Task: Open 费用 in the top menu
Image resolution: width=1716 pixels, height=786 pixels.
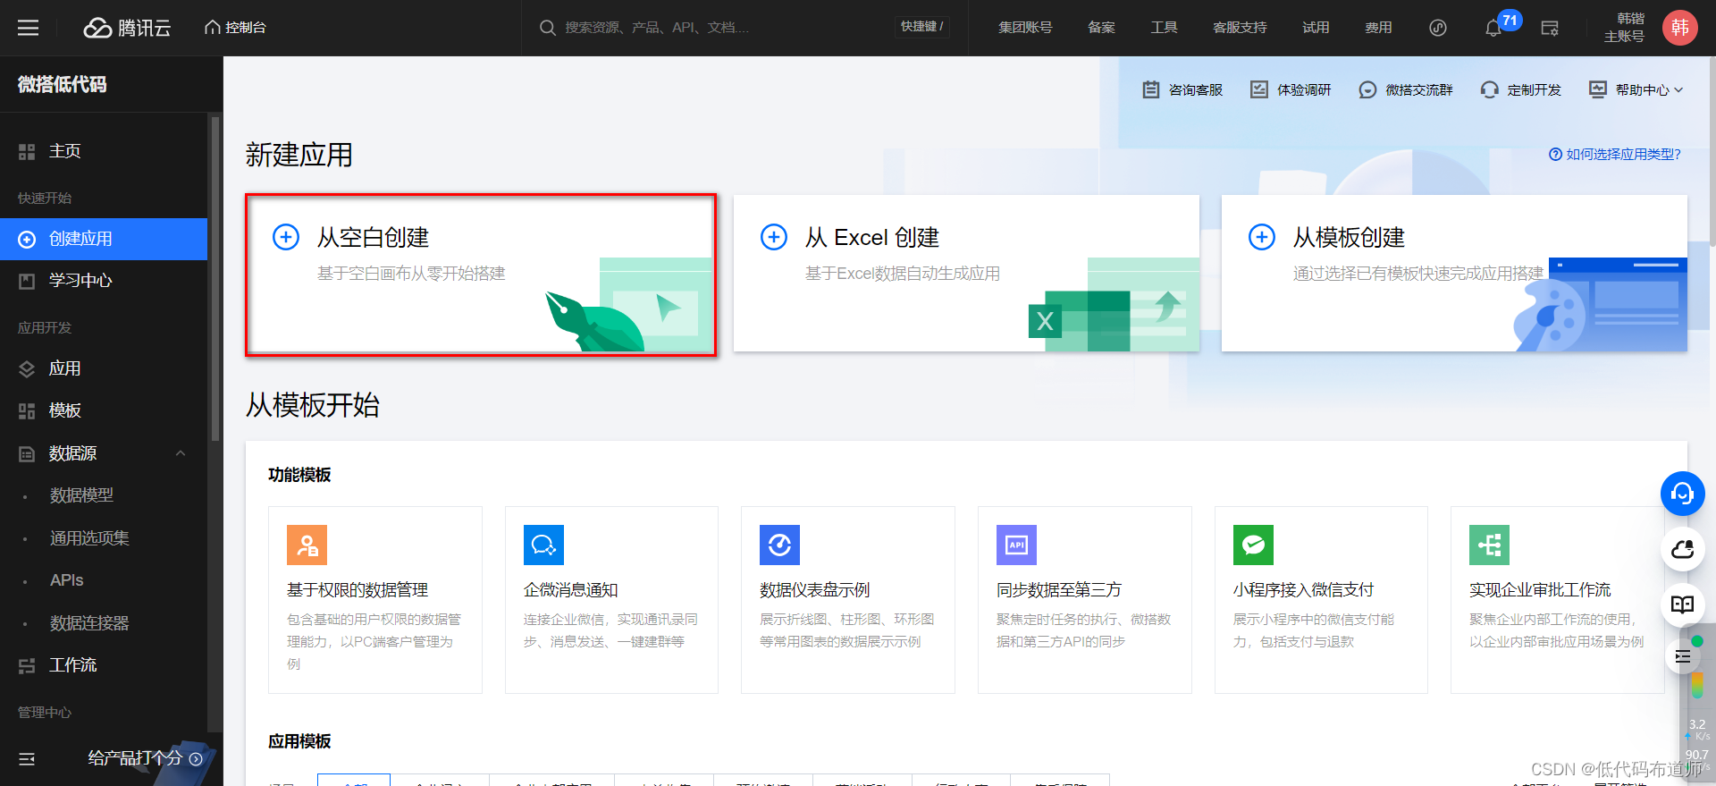Action: pos(1378,28)
